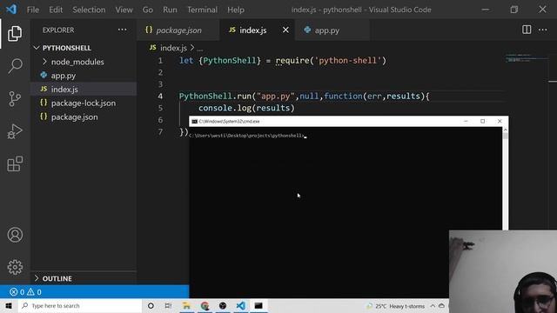Click the Cortana circle on taskbar
The width and height of the screenshot is (557, 313).
[151, 305]
